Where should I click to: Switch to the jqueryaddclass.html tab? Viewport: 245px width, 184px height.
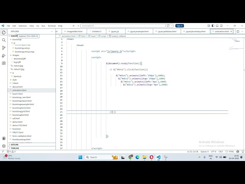pos(167,31)
